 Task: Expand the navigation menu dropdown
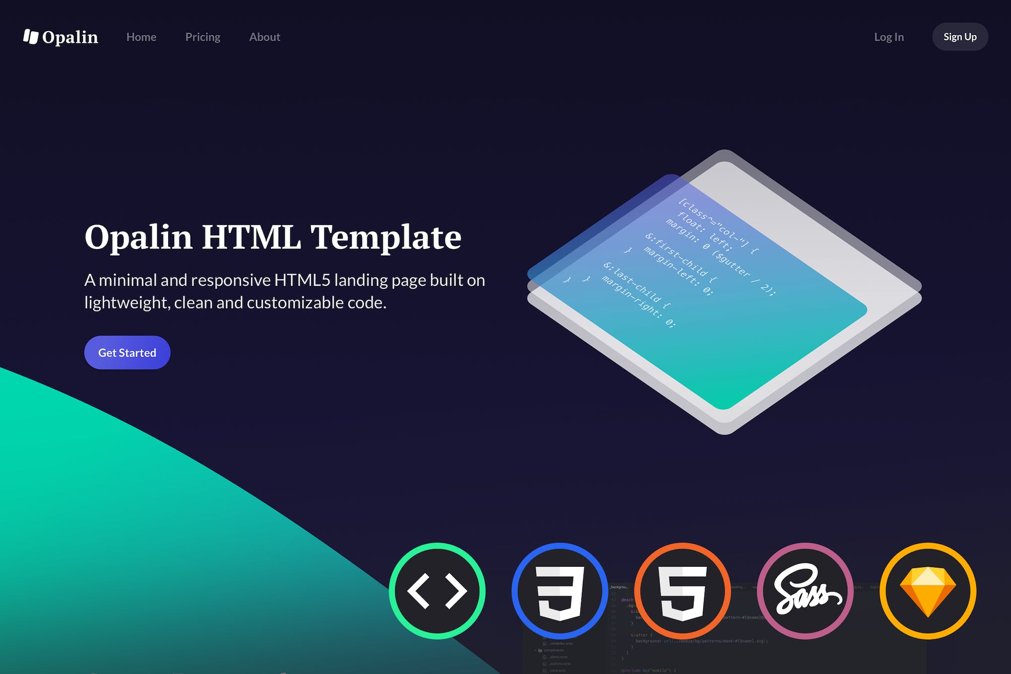pos(265,36)
